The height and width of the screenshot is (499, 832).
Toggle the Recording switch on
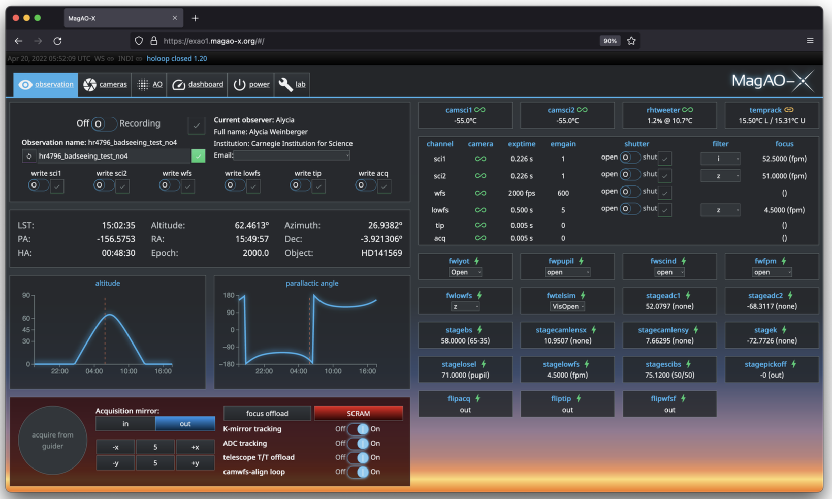coord(103,123)
